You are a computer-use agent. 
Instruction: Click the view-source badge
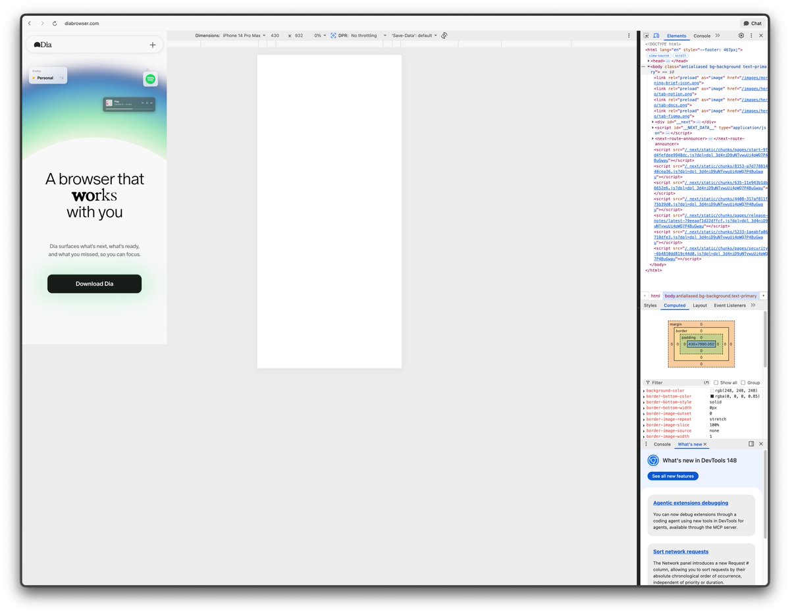[x=659, y=55]
